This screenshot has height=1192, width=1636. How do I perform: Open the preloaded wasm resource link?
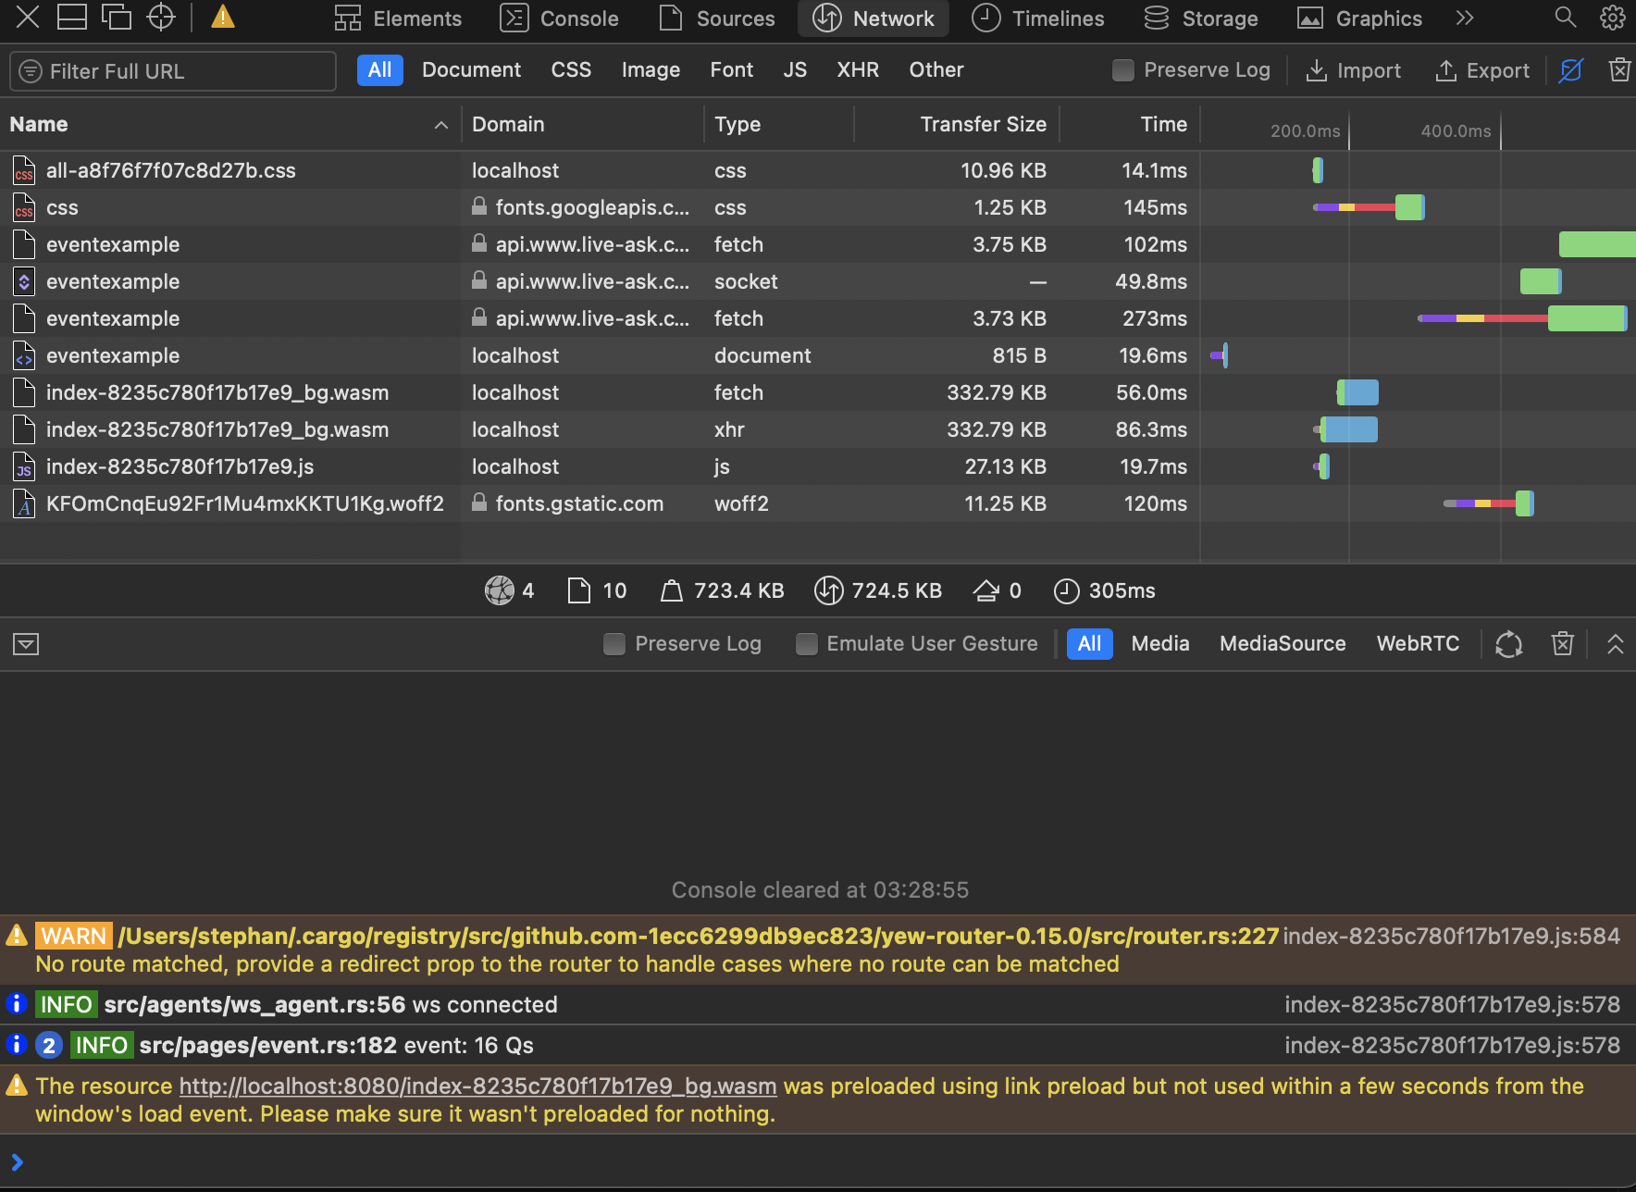[x=477, y=1086]
